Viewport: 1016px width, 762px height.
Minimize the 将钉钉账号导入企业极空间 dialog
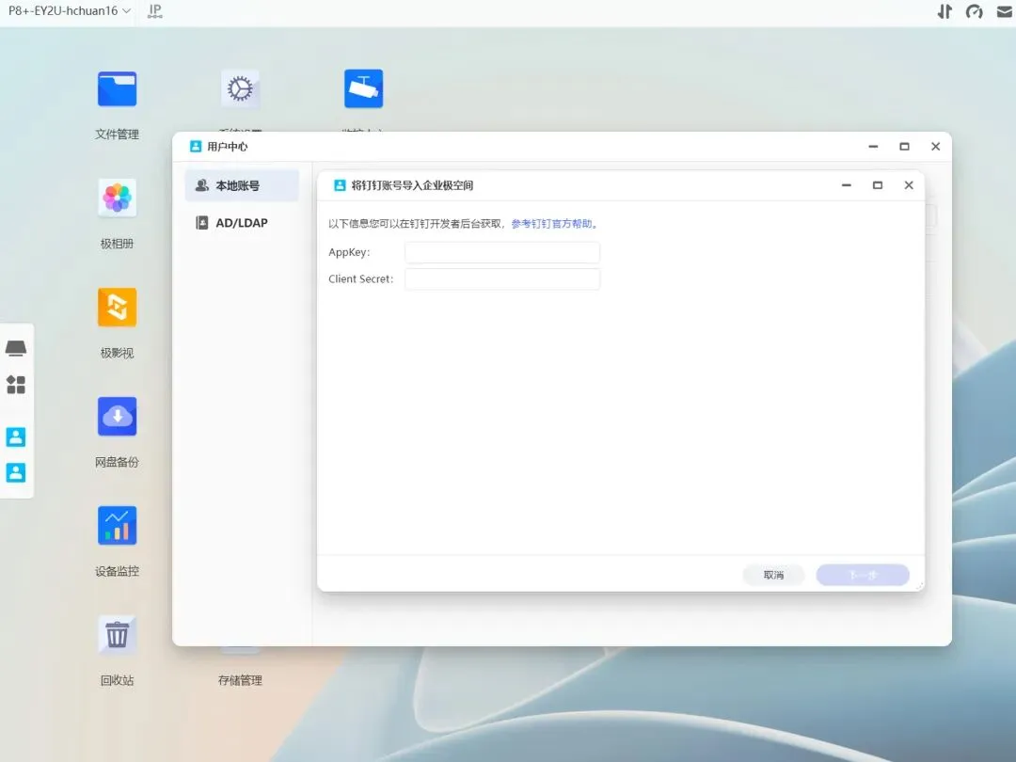(847, 185)
